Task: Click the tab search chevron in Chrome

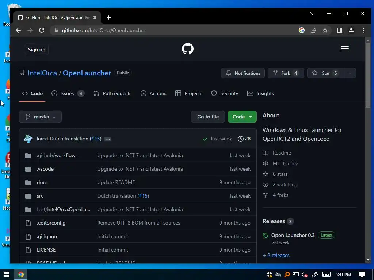Action: click(312, 13)
